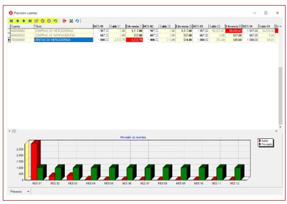Click the Saldo 01 column header
287x204 pixels.
click(117, 26)
